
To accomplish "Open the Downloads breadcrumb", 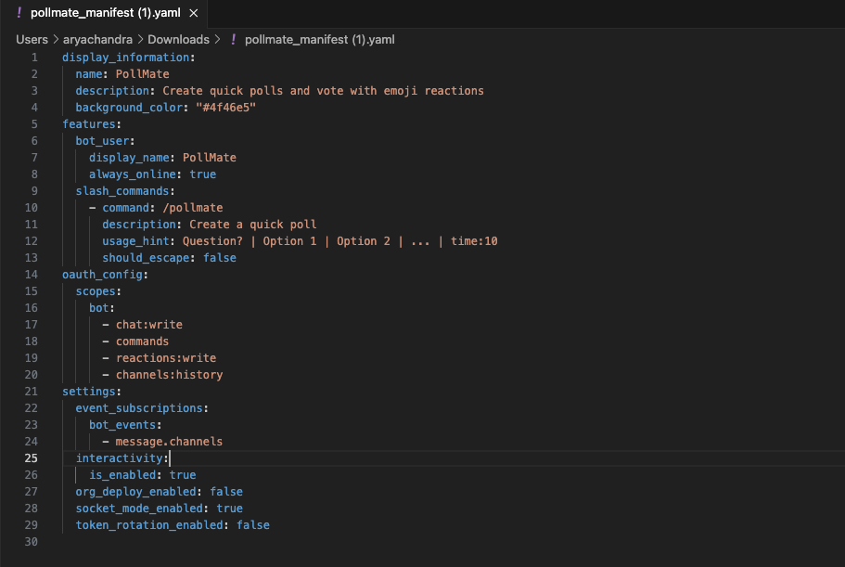I will click(178, 39).
